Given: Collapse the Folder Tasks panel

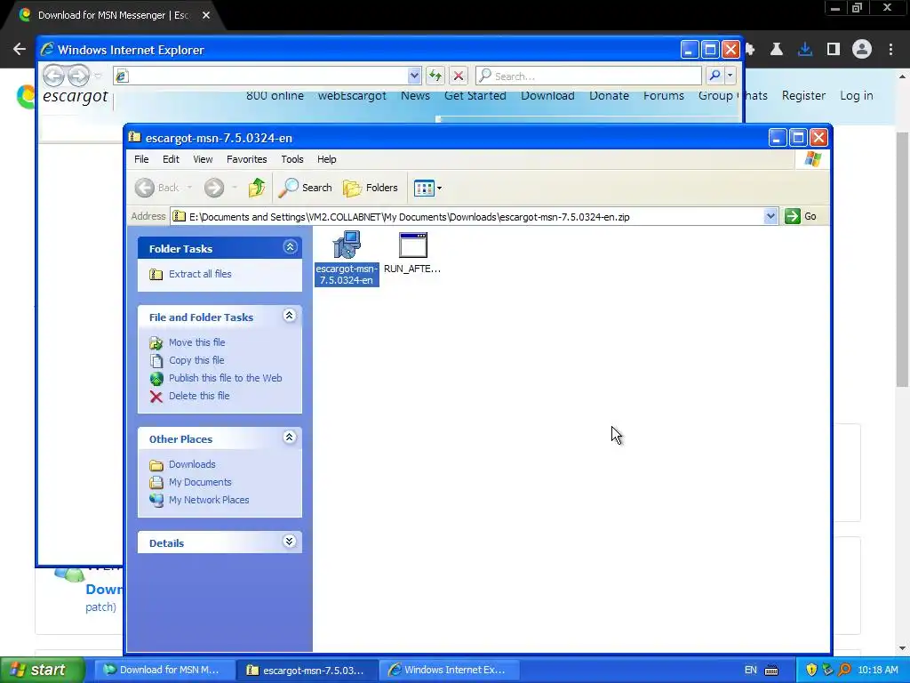Looking at the screenshot, I should point(290,247).
